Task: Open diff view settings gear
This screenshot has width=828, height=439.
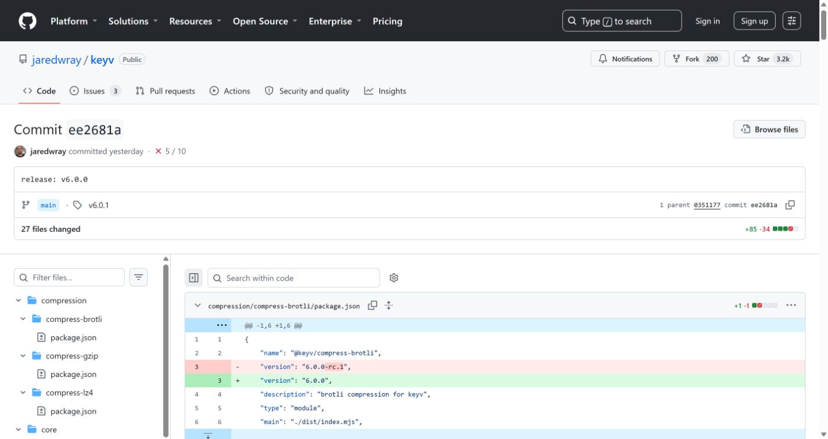Action: point(394,278)
